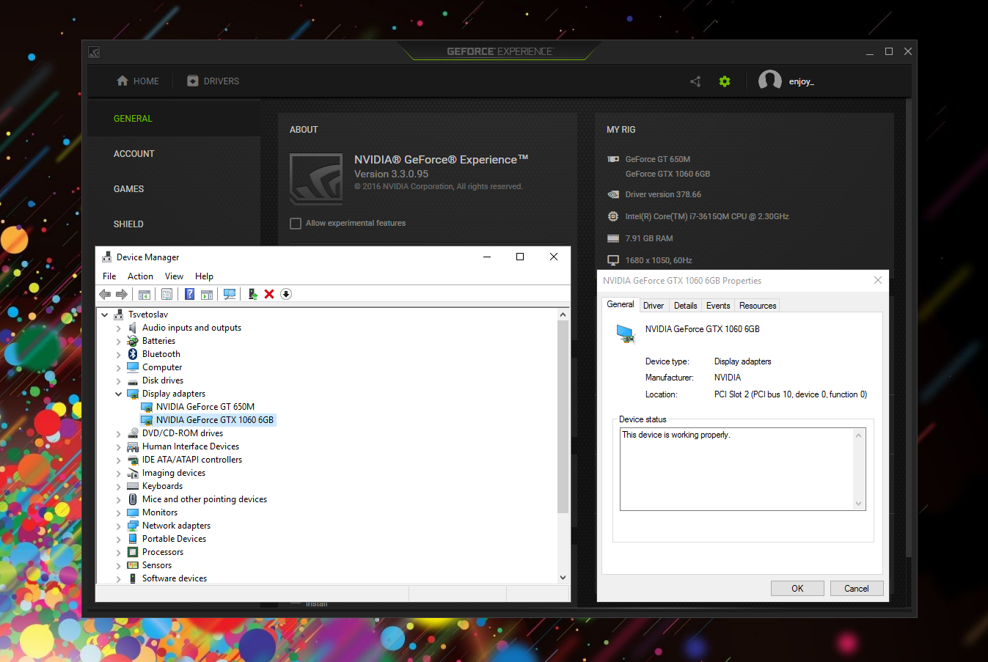Click the Sensors icon in device tree

coord(133,565)
